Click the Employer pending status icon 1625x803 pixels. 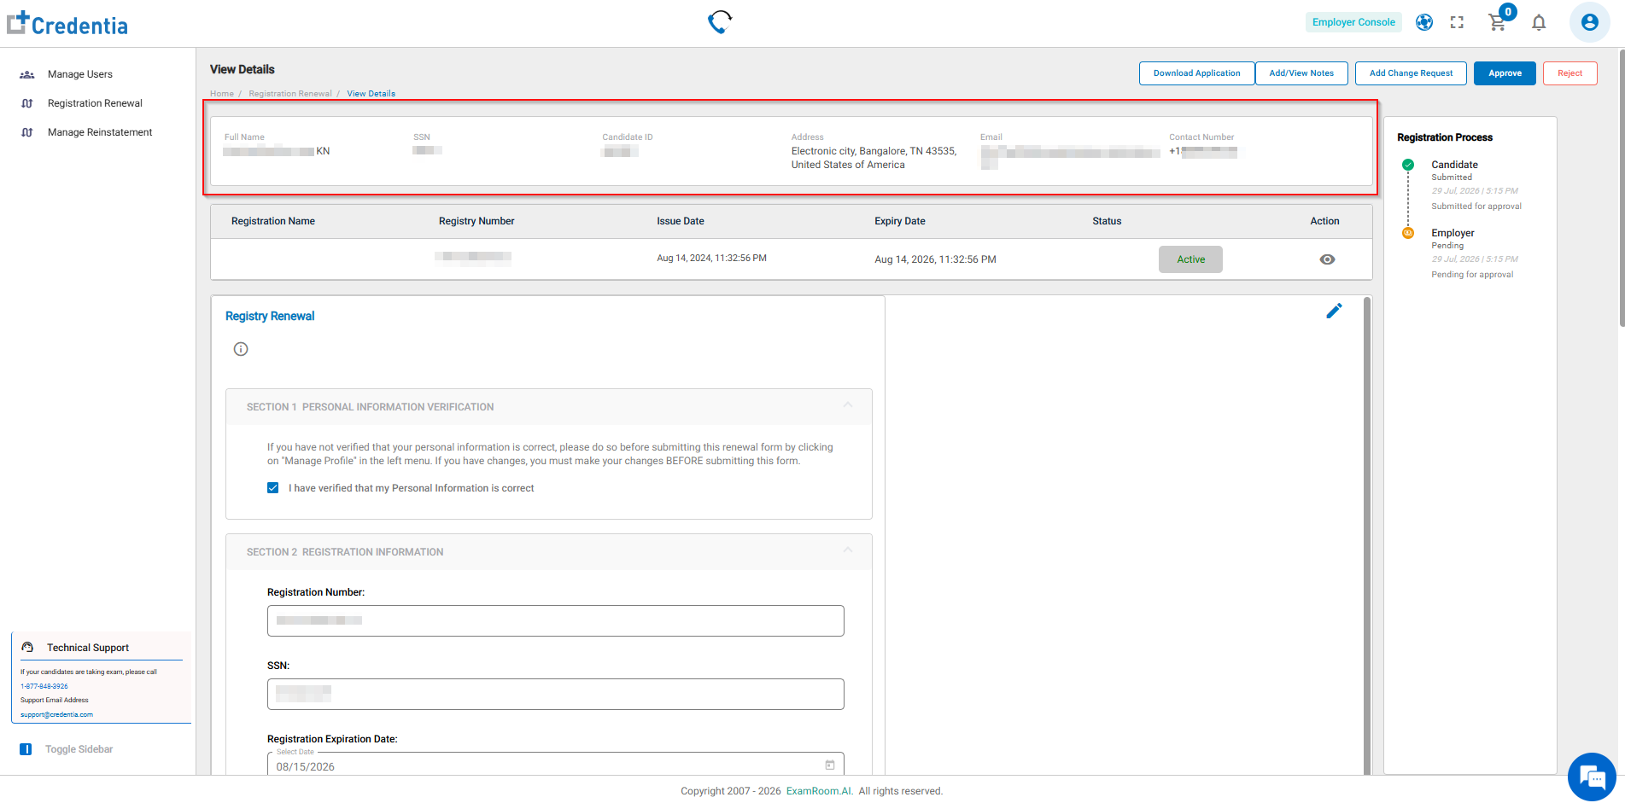pyautogui.click(x=1408, y=233)
